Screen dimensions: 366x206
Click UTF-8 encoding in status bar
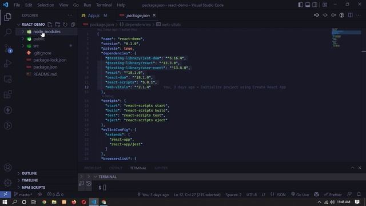(x=252, y=195)
